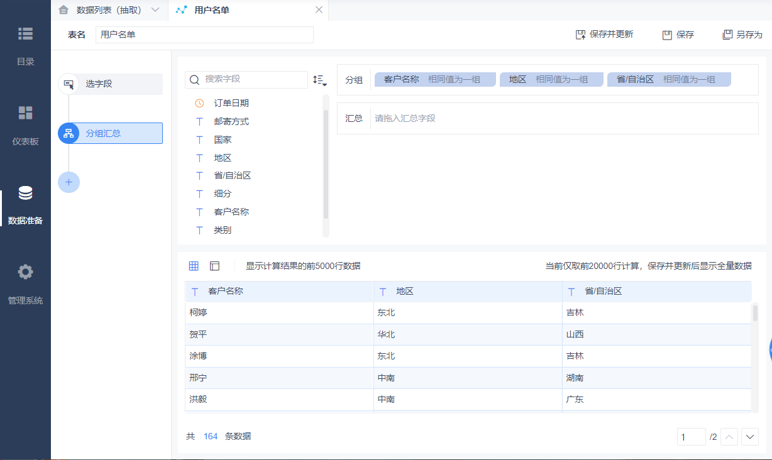Click the home icon in first tab
The width and height of the screenshot is (772, 460).
63,9
